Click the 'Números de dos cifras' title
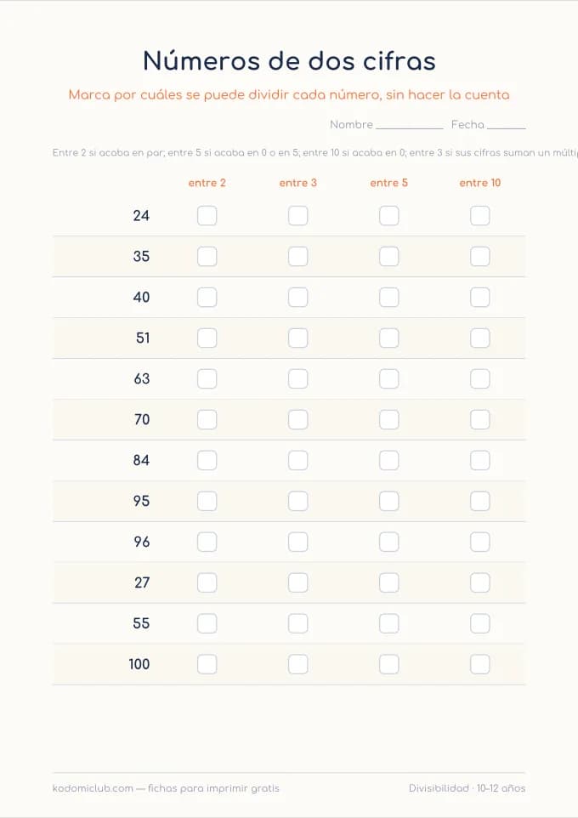 click(289, 60)
